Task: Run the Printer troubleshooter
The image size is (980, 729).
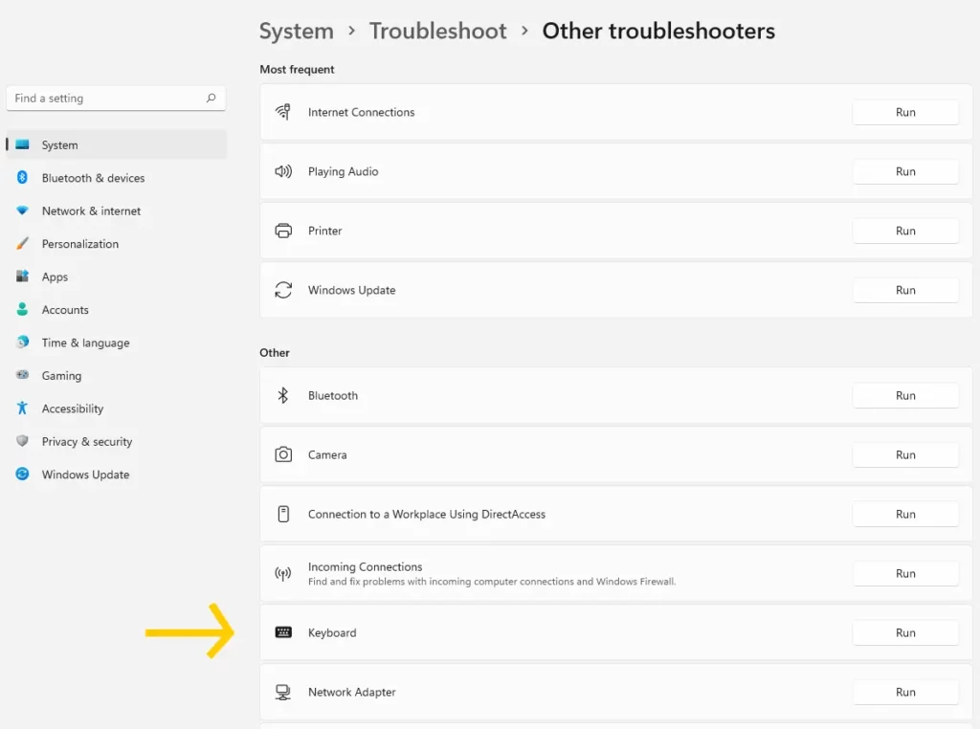Action: 905,232
